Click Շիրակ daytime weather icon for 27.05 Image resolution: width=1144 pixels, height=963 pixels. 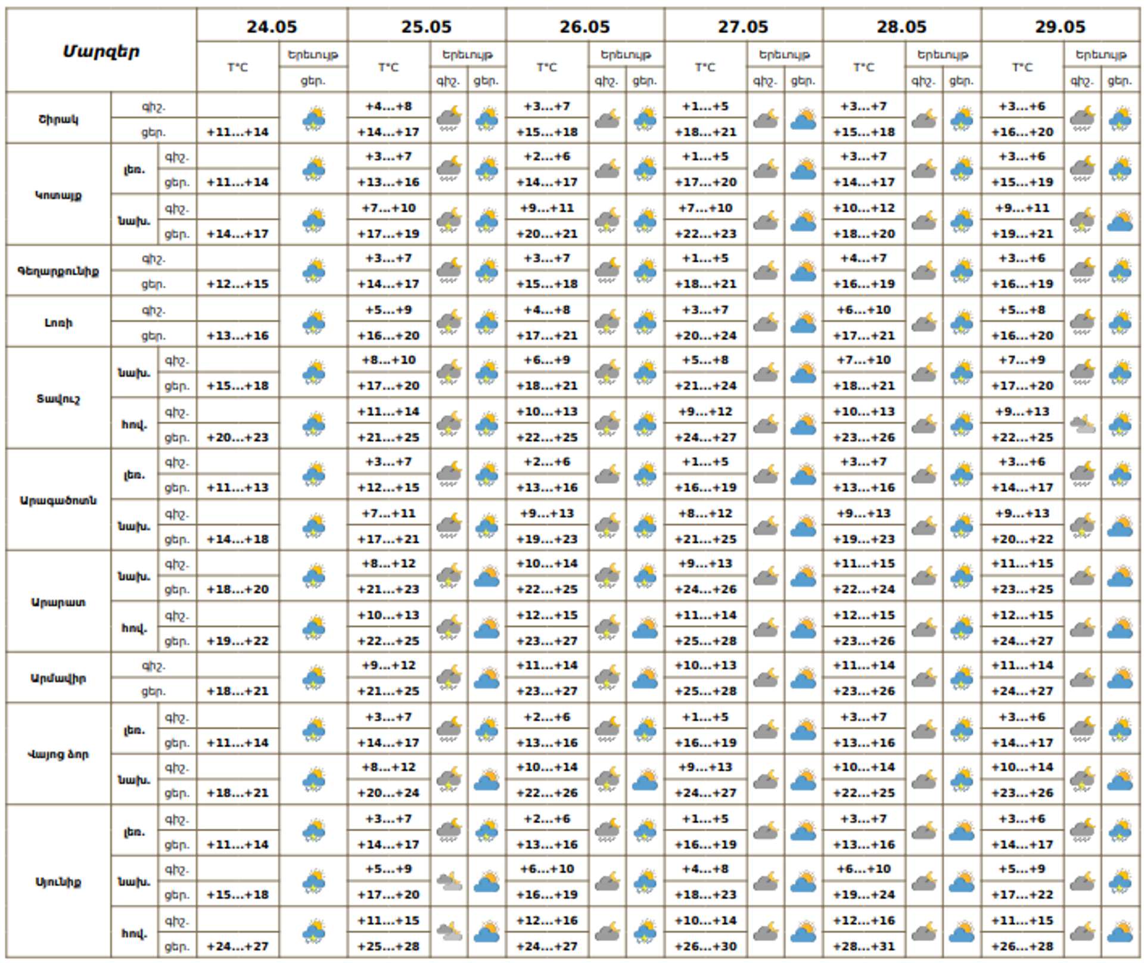pyautogui.click(x=803, y=119)
